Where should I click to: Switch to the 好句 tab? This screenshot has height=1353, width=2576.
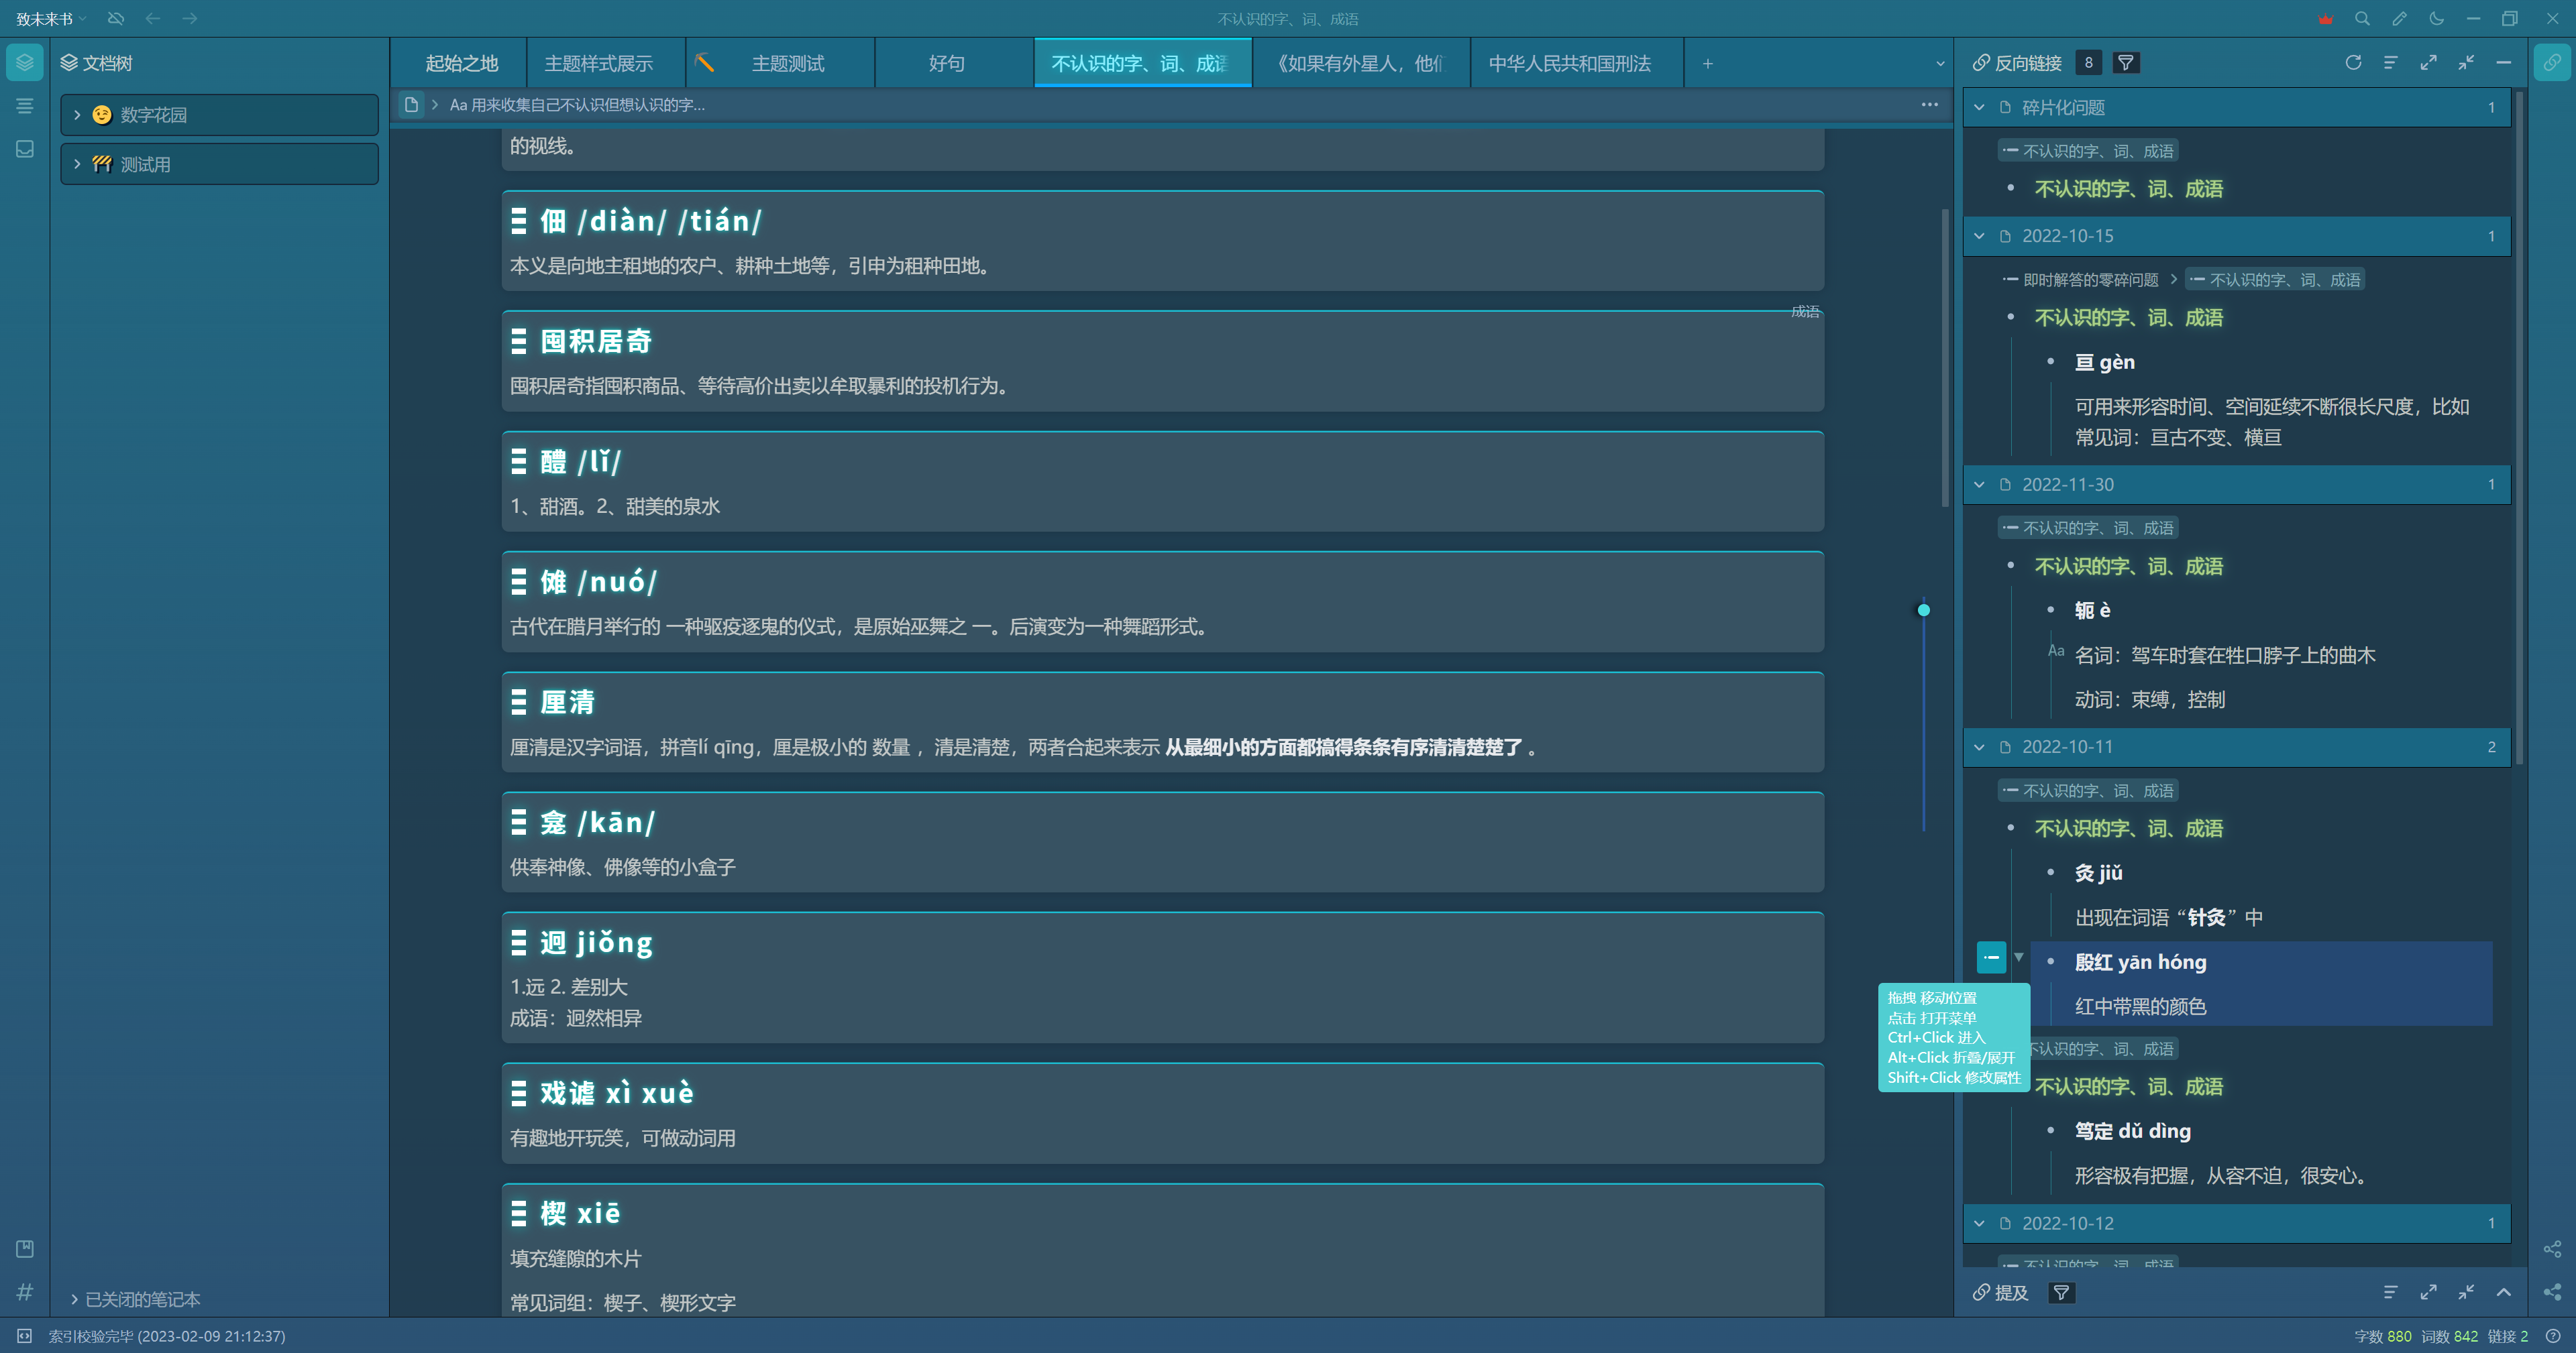[x=946, y=64]
